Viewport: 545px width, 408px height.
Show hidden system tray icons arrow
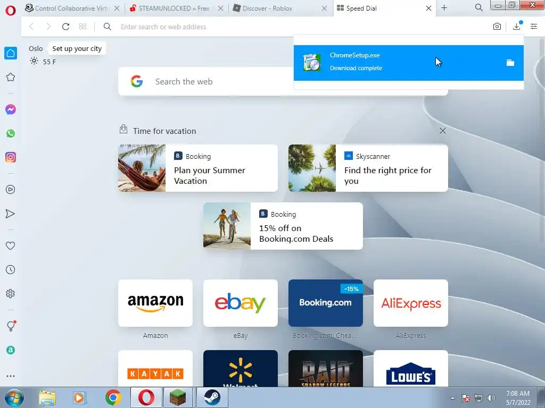pyautogui.click(x=452, y=398)
